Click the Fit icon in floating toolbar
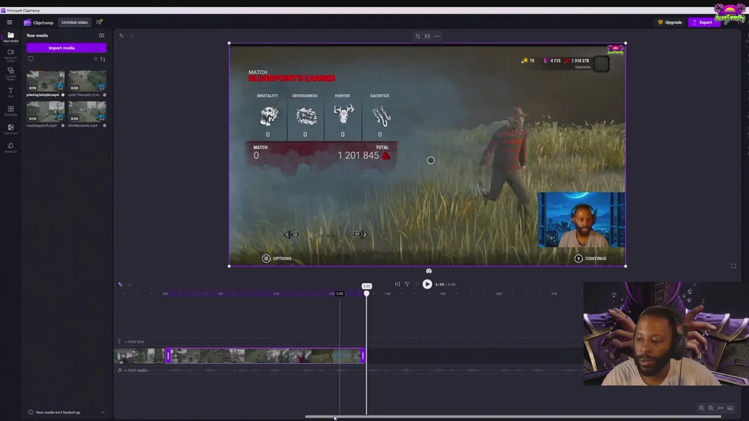The height and width of the screenshot is (421, 749). [427, 36]
